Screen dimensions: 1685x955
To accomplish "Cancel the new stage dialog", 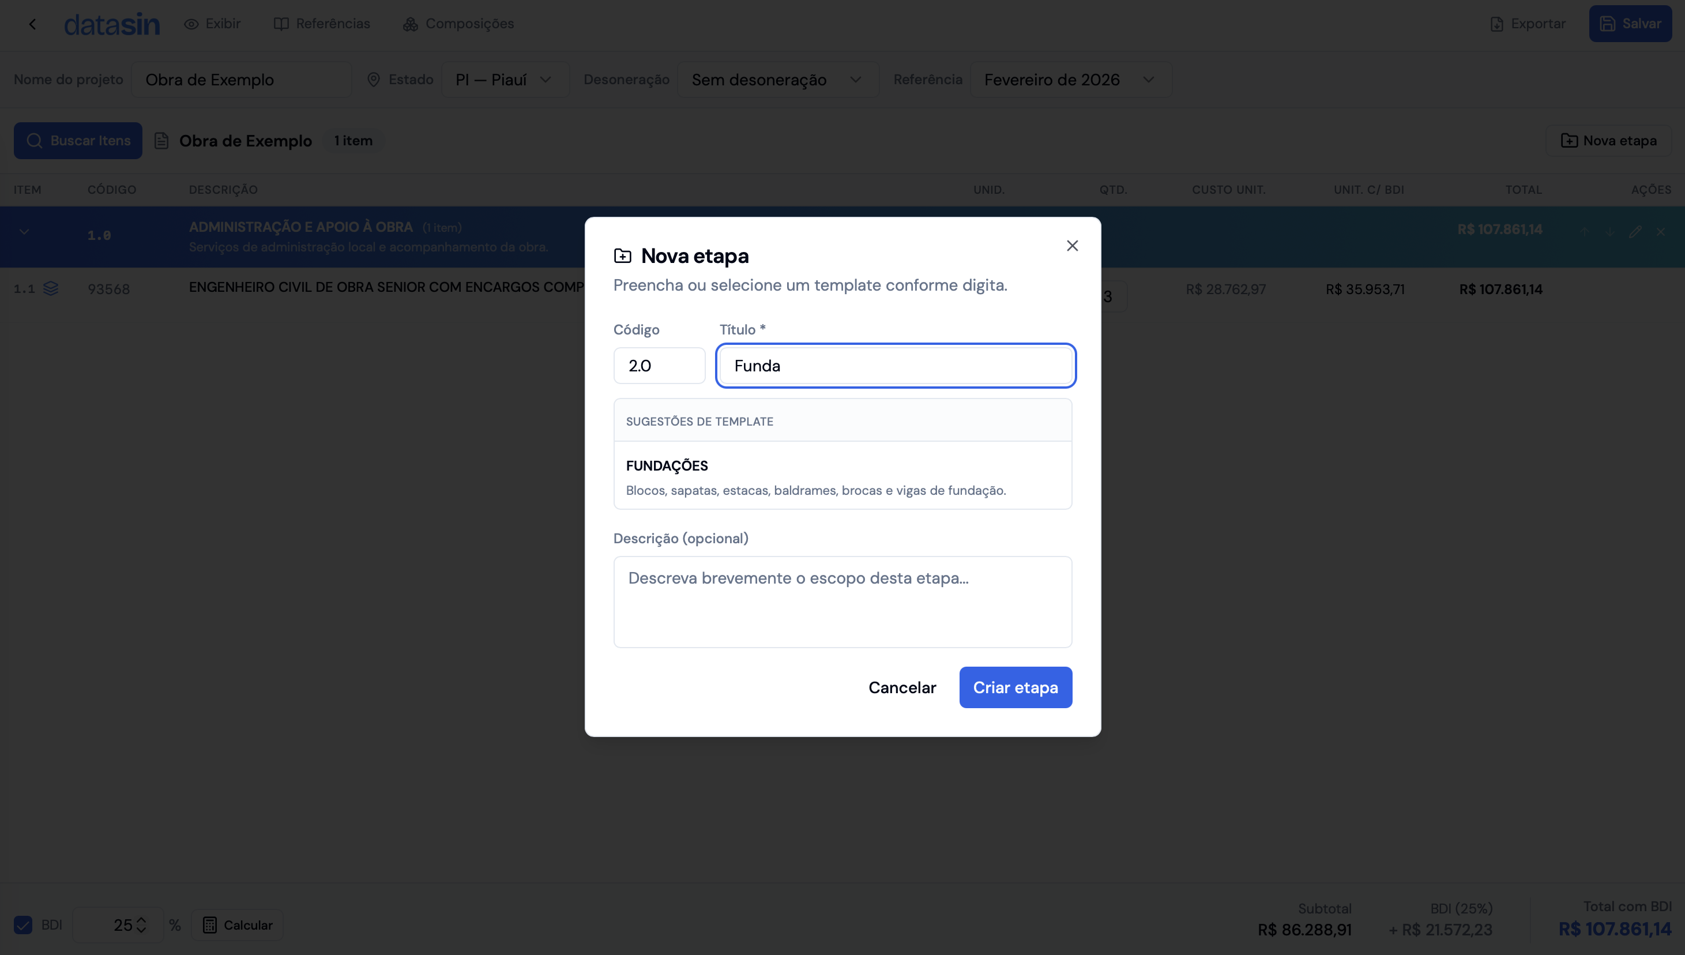I will pos(902,687).
